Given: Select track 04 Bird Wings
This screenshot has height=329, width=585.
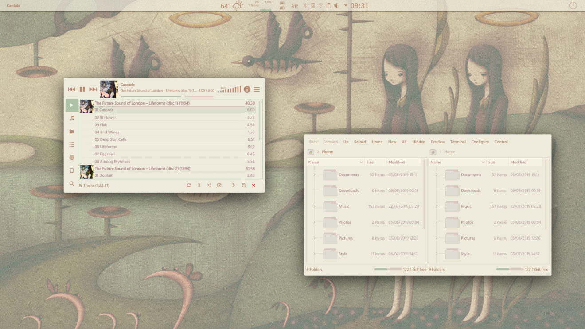Looking at the screenshot, I should click(168, 132).
